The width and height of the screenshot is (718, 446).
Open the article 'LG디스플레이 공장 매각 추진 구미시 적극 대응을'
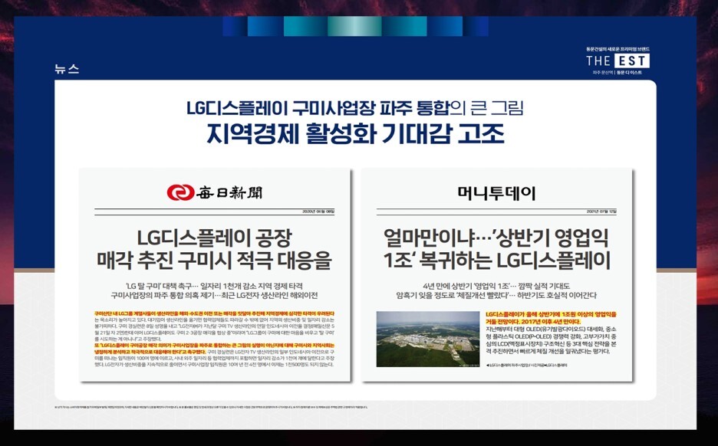[x=214, y=249]
